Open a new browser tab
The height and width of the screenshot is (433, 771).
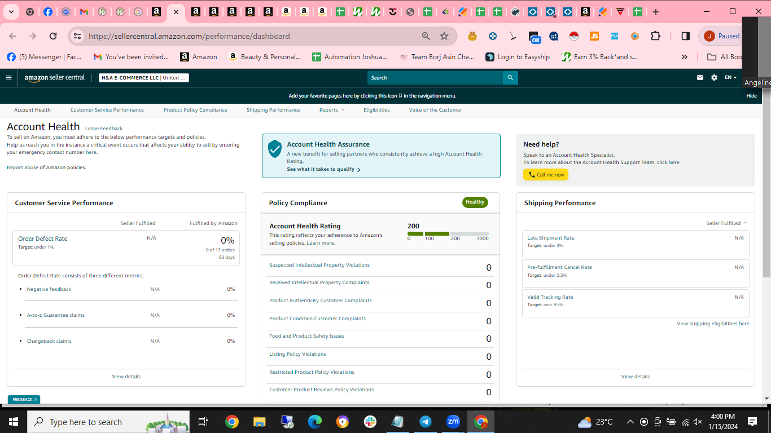656,12
